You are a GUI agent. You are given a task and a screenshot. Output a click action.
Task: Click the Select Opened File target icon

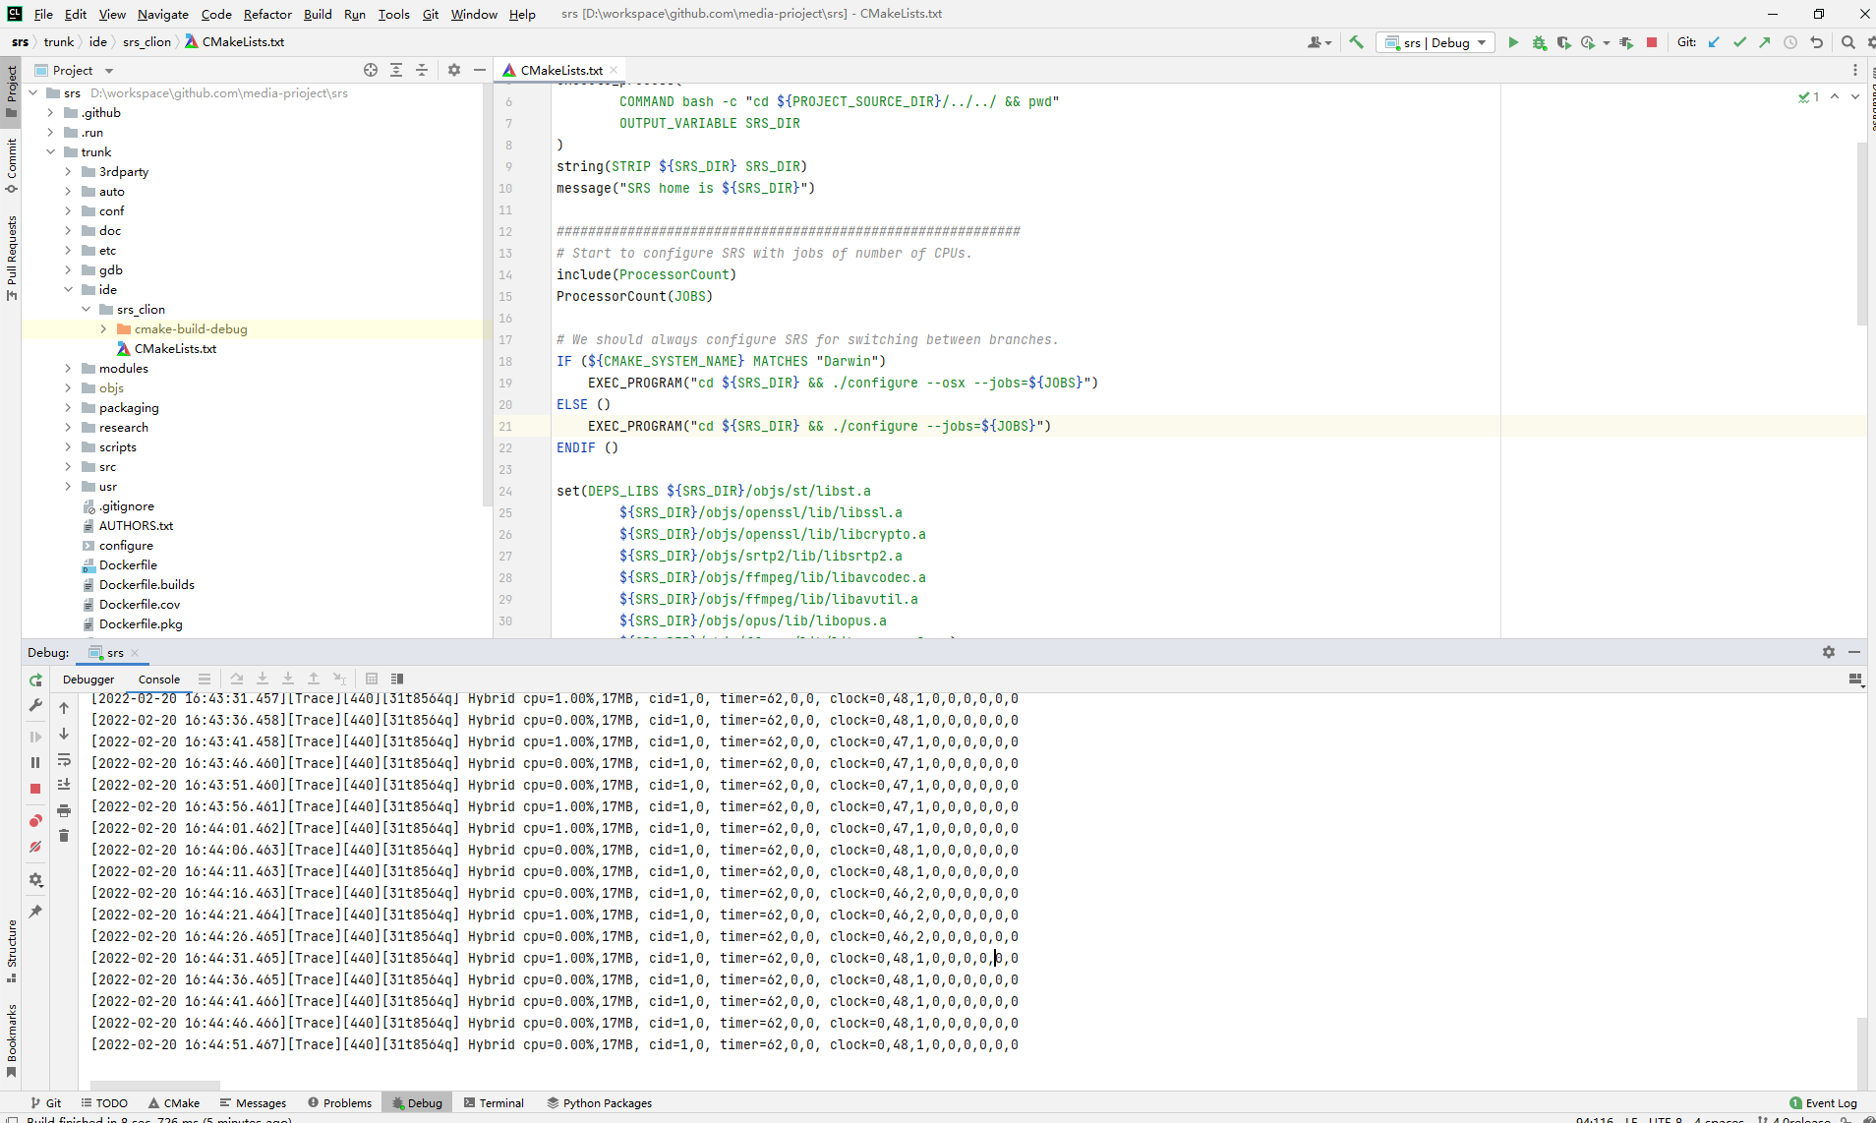[x=371, y=70]
